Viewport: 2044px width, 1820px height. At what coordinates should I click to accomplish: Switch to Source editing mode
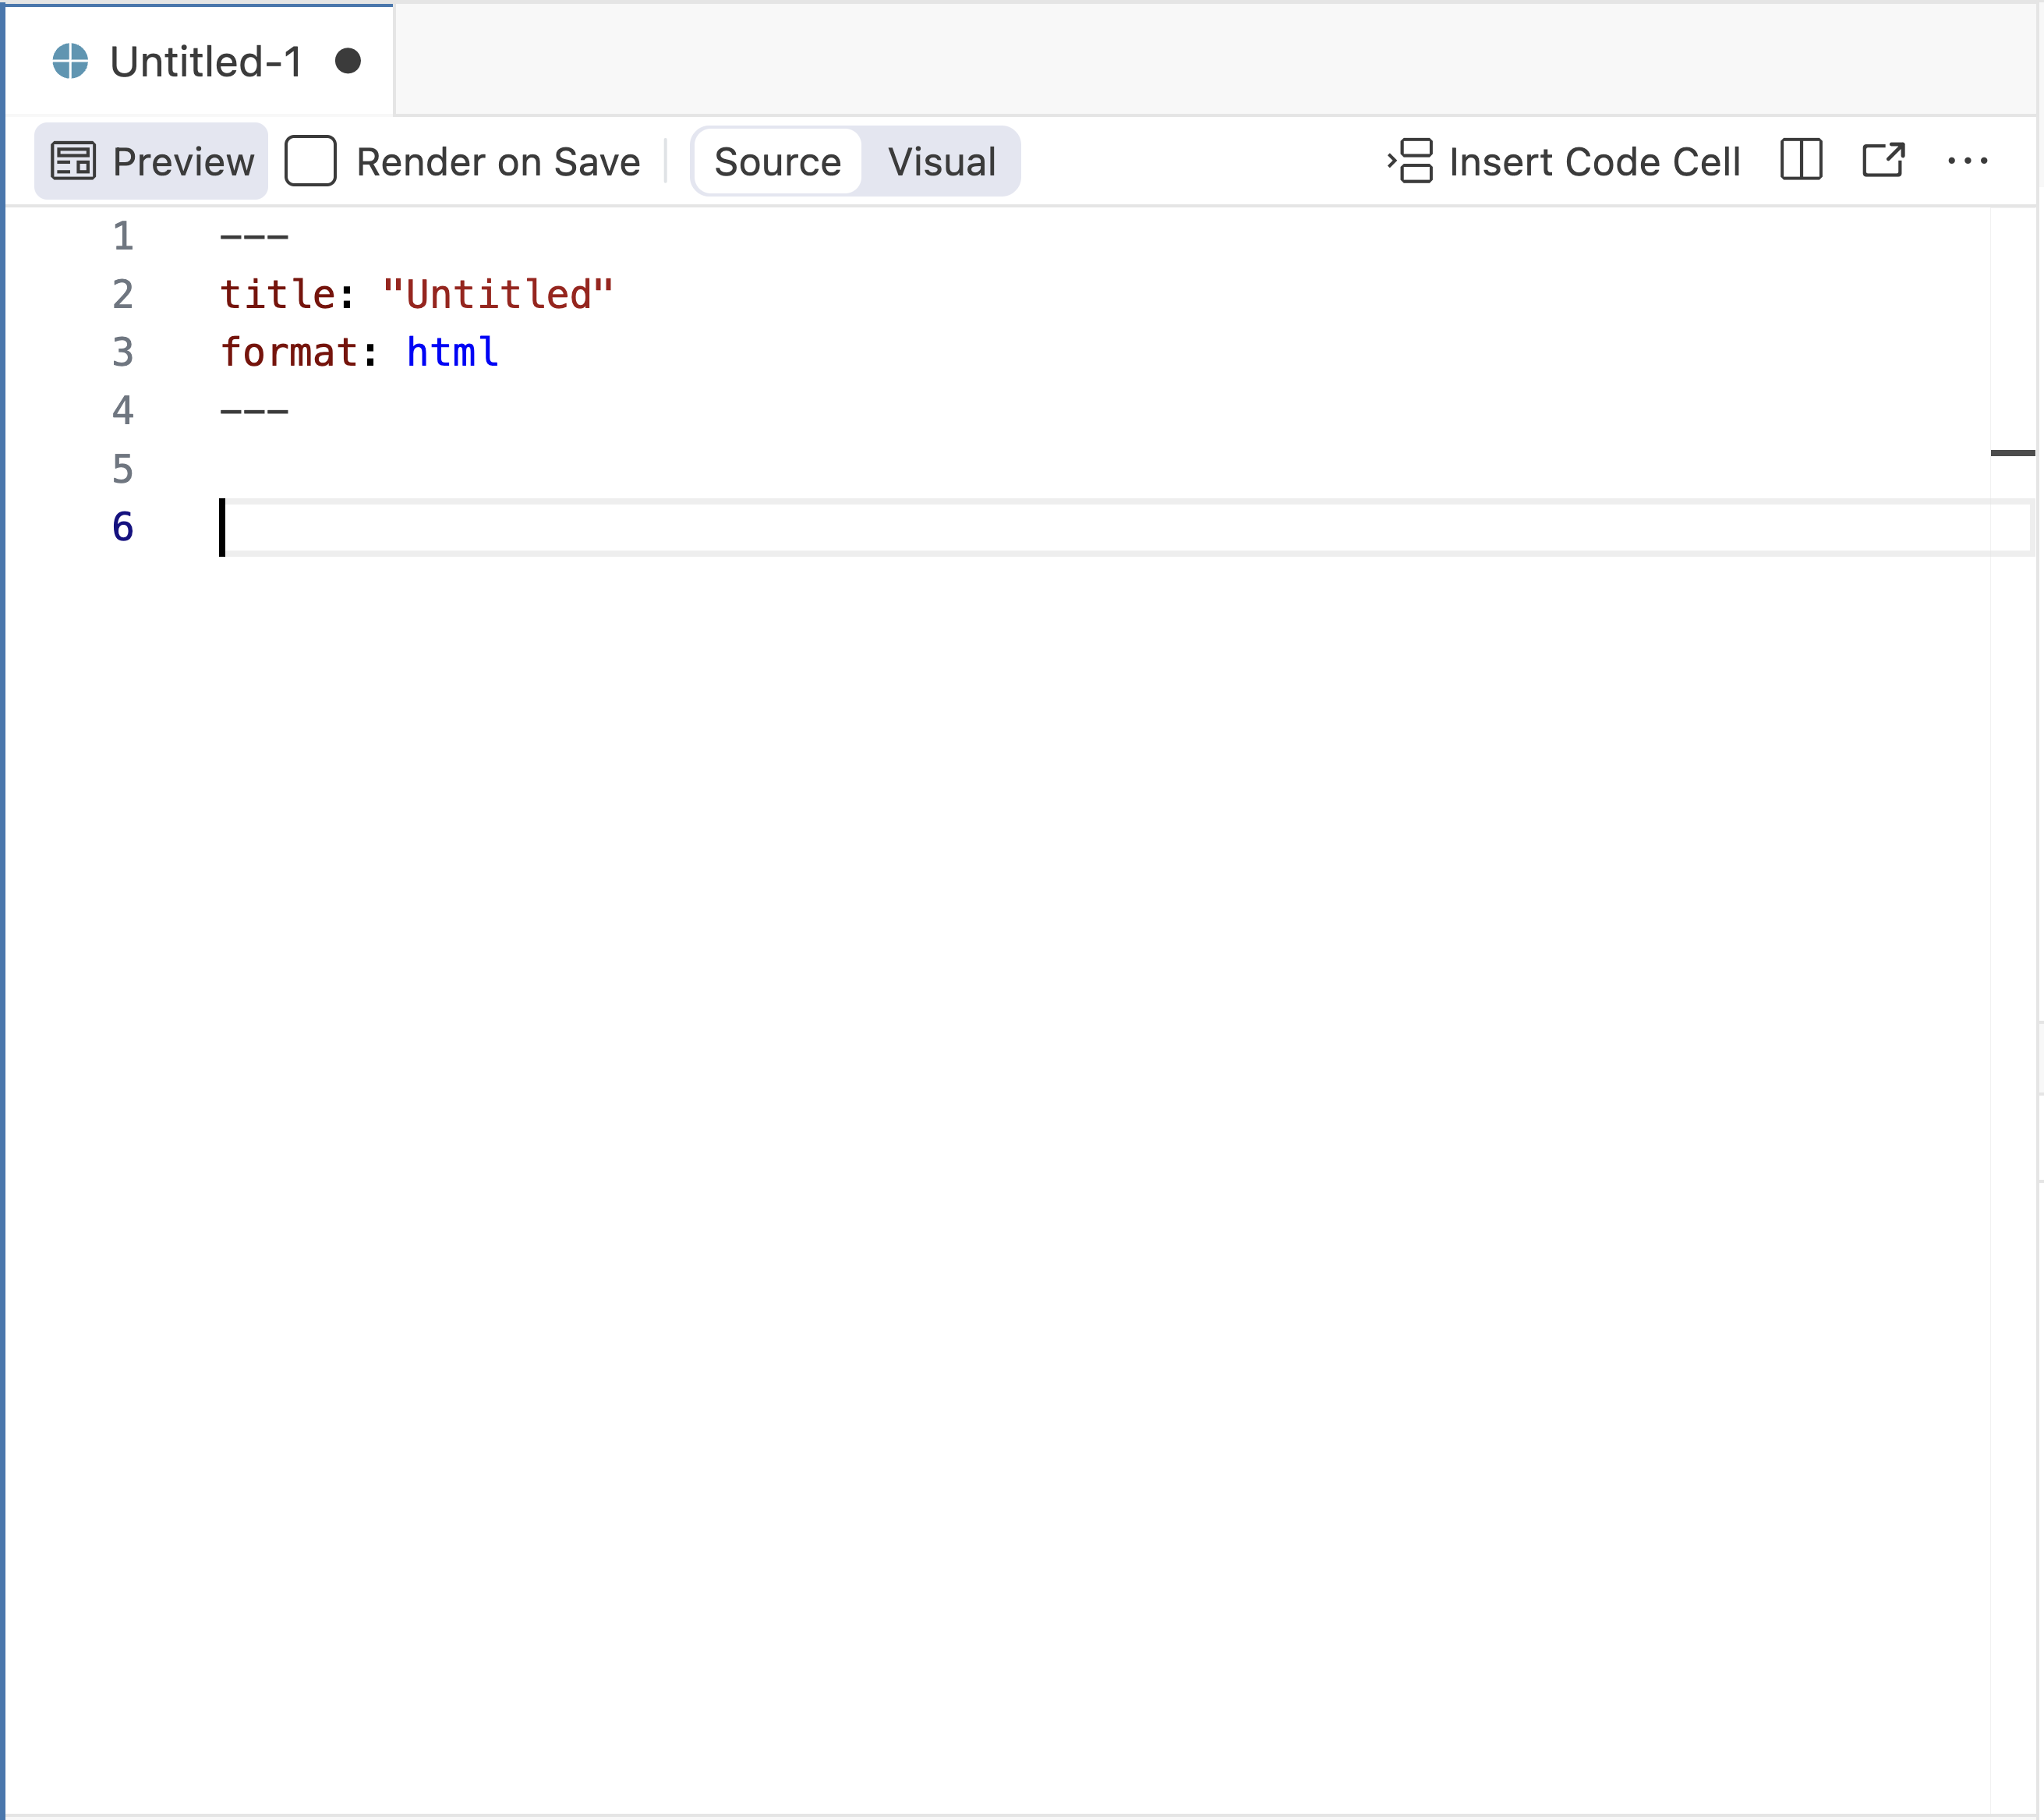tap(777, 161)
